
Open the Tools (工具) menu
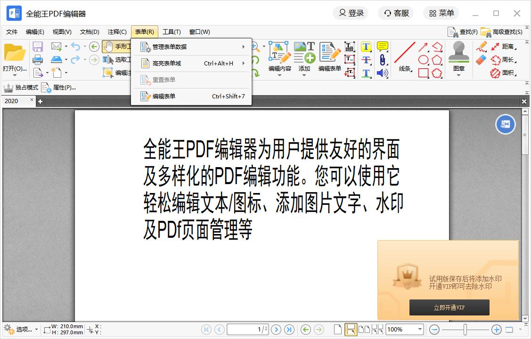172,32
